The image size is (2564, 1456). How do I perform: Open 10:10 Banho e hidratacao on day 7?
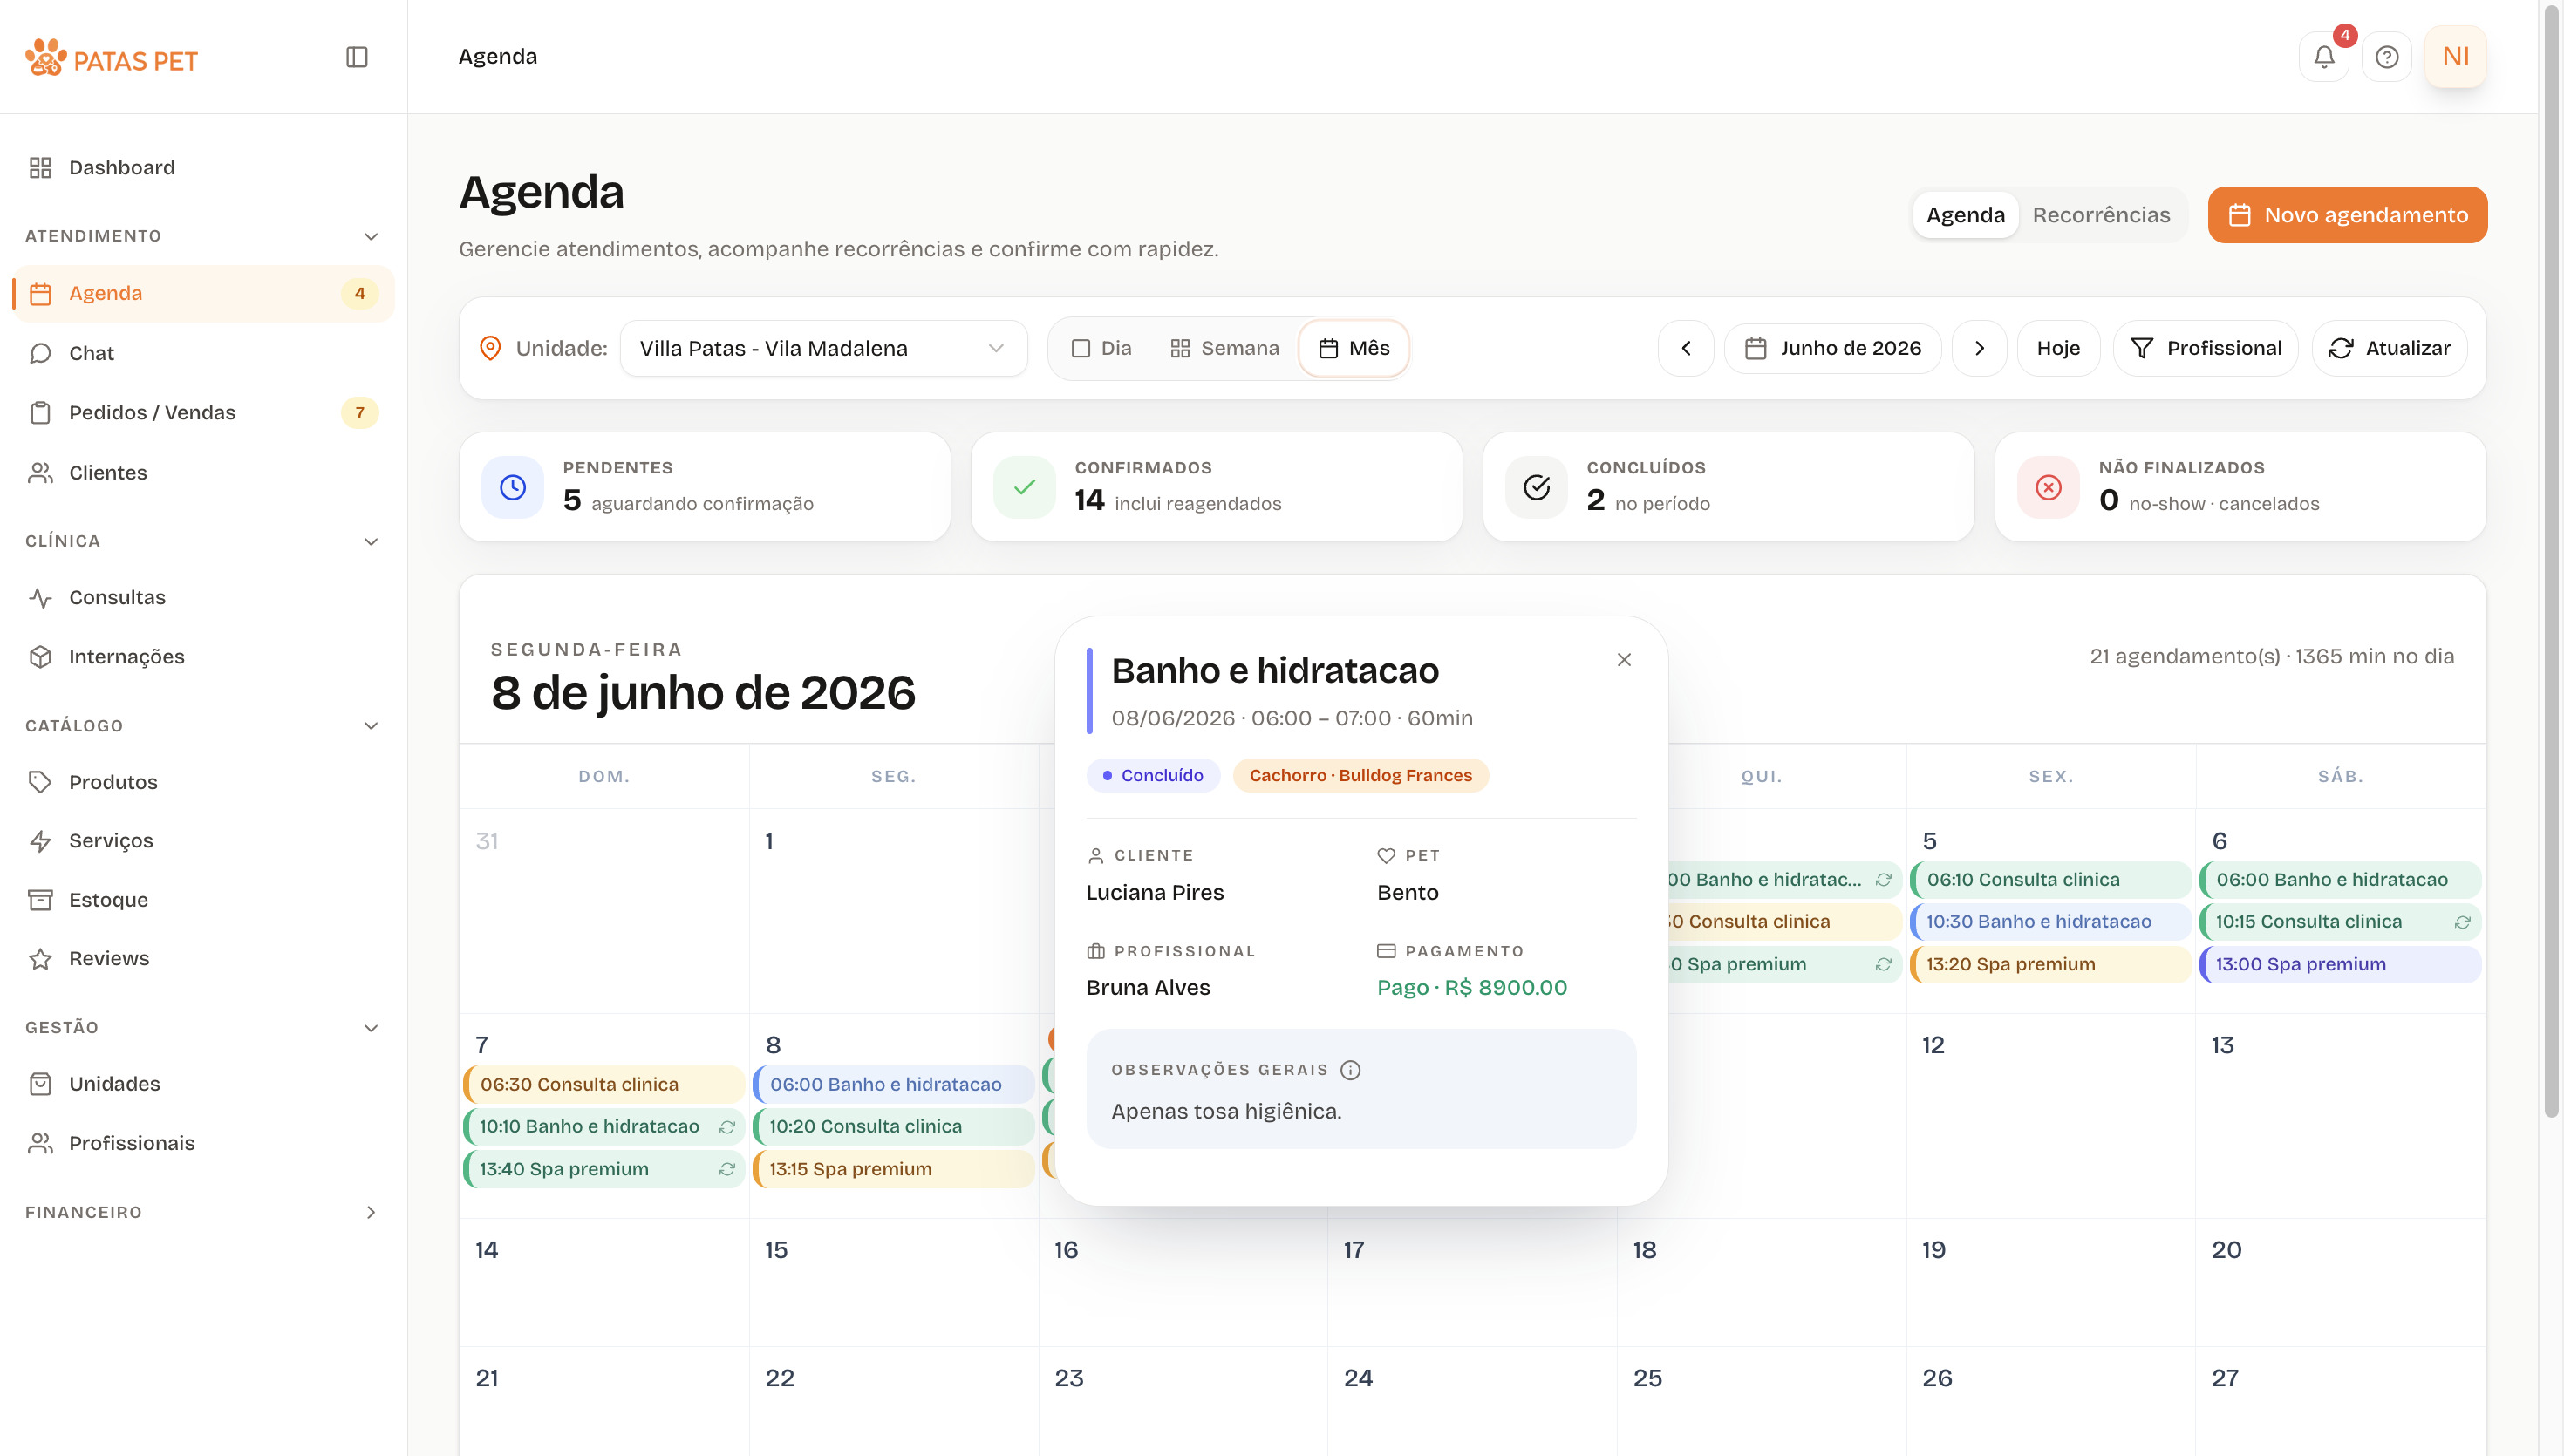(604, 1126)
